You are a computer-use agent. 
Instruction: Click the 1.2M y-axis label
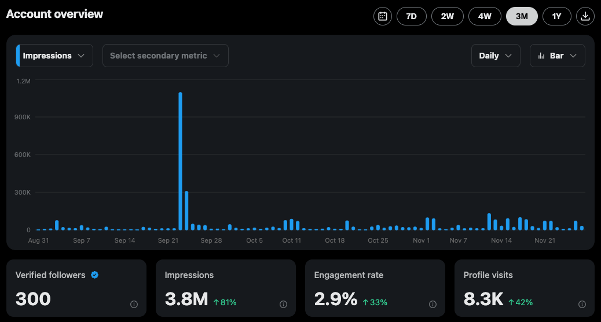coord(23,81)
